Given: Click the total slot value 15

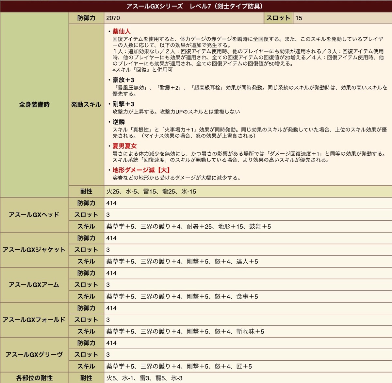Looking at the screenshot, I should [x=299, y=18].
